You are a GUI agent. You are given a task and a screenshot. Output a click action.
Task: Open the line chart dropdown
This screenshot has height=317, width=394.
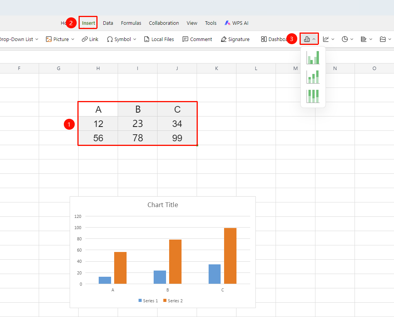coord(329,39)
